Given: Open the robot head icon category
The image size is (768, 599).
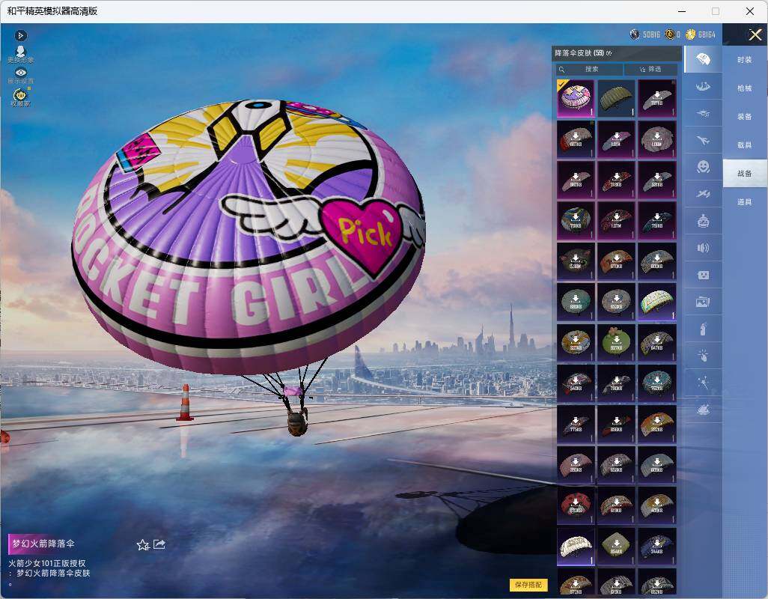Looking at the screenshot, I should click(x=703, y=222).
